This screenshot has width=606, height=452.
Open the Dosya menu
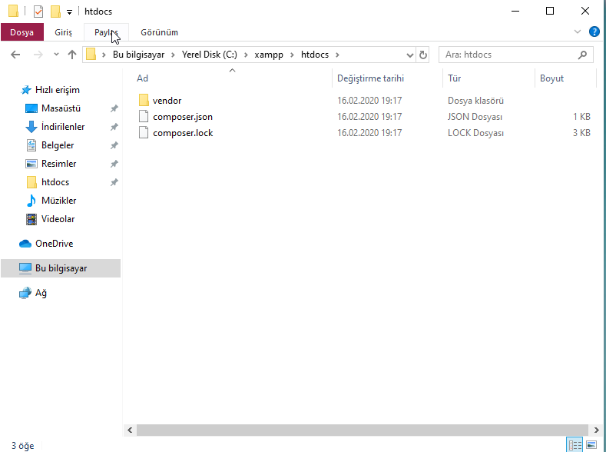pyautogui.click(x=22, y=32)
